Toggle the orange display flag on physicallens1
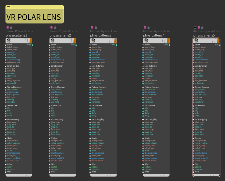 [31, 41]
